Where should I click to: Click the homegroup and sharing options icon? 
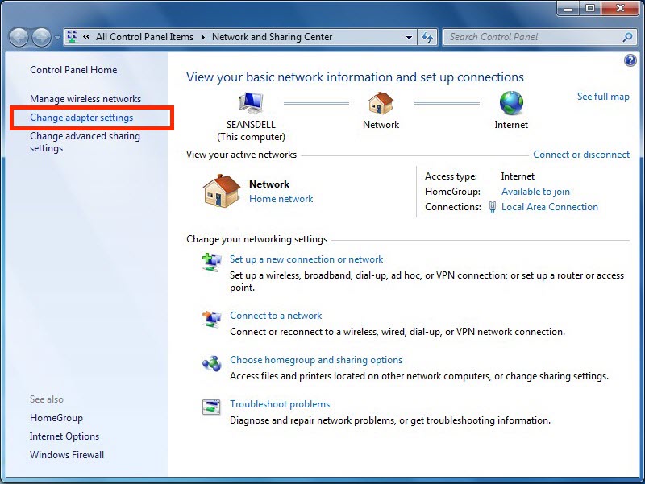(x=211, y=362)
